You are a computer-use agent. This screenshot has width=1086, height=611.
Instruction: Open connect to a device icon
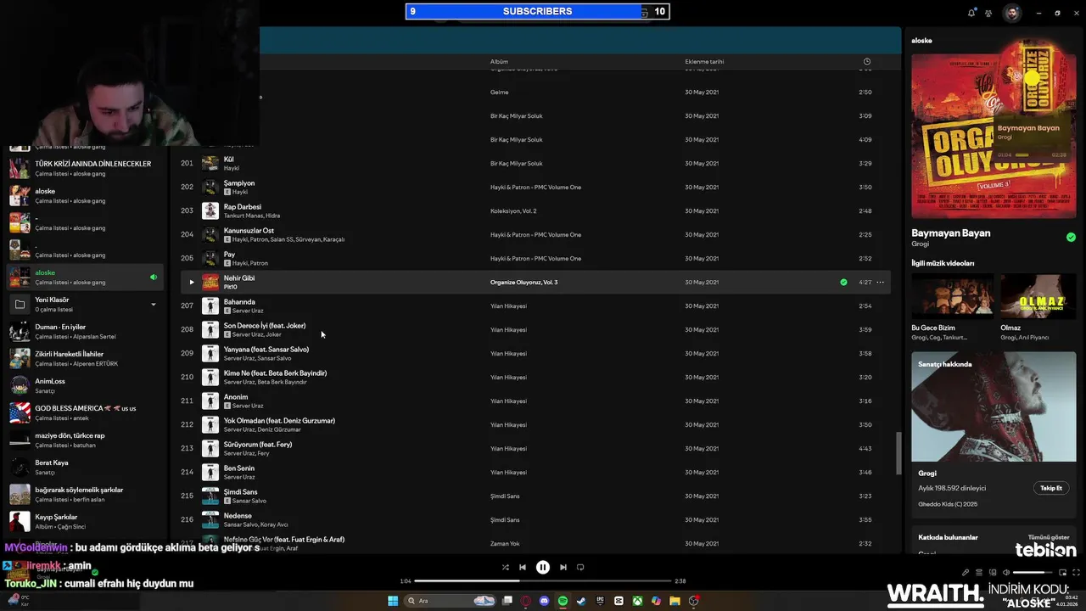tap(993, 573)
